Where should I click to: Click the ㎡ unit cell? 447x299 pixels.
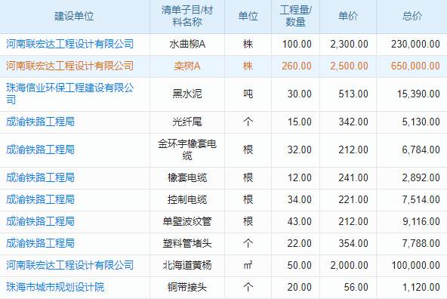(248, 265)
